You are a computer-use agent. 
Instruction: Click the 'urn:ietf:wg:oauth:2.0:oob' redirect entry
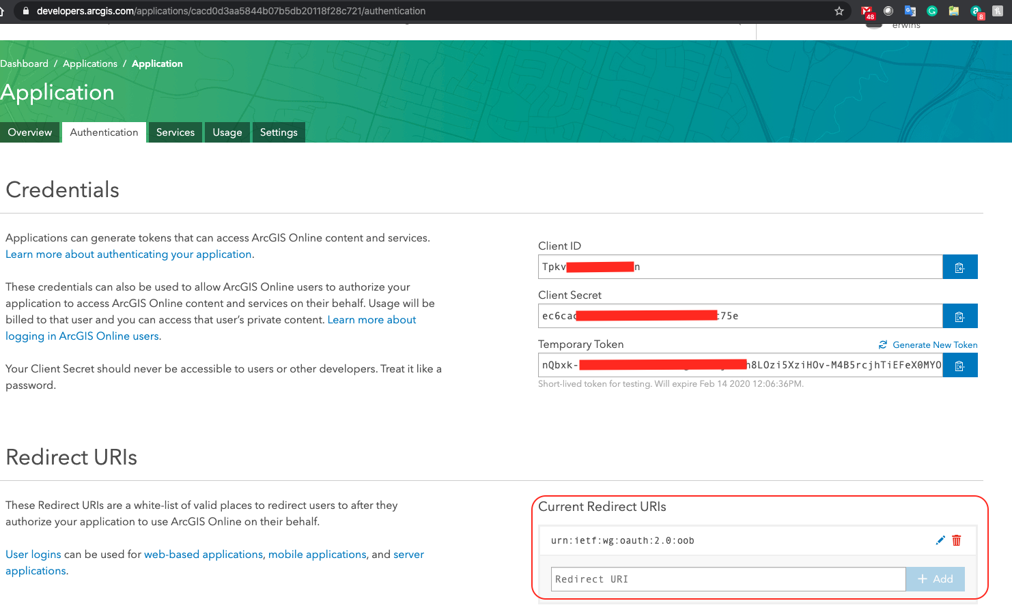(x=623, y=541)
